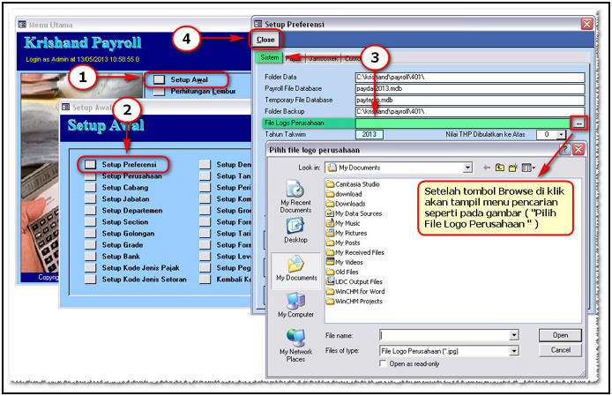Image resolution: width=612 pixels, height=396 pixels.
Task: Expand the Look in folder dropdown
Action: click(x=467, y=168)
